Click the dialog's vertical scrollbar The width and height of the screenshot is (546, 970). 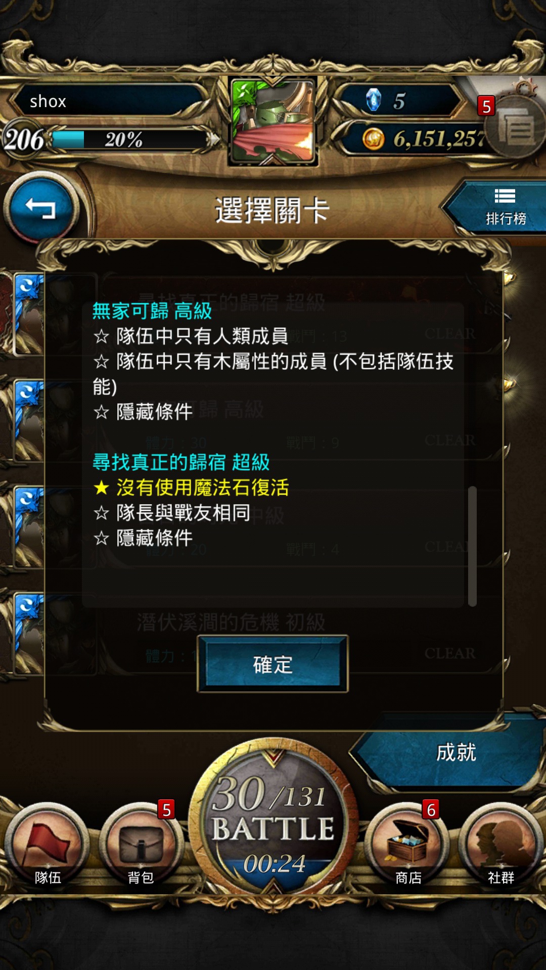point(472,546)
